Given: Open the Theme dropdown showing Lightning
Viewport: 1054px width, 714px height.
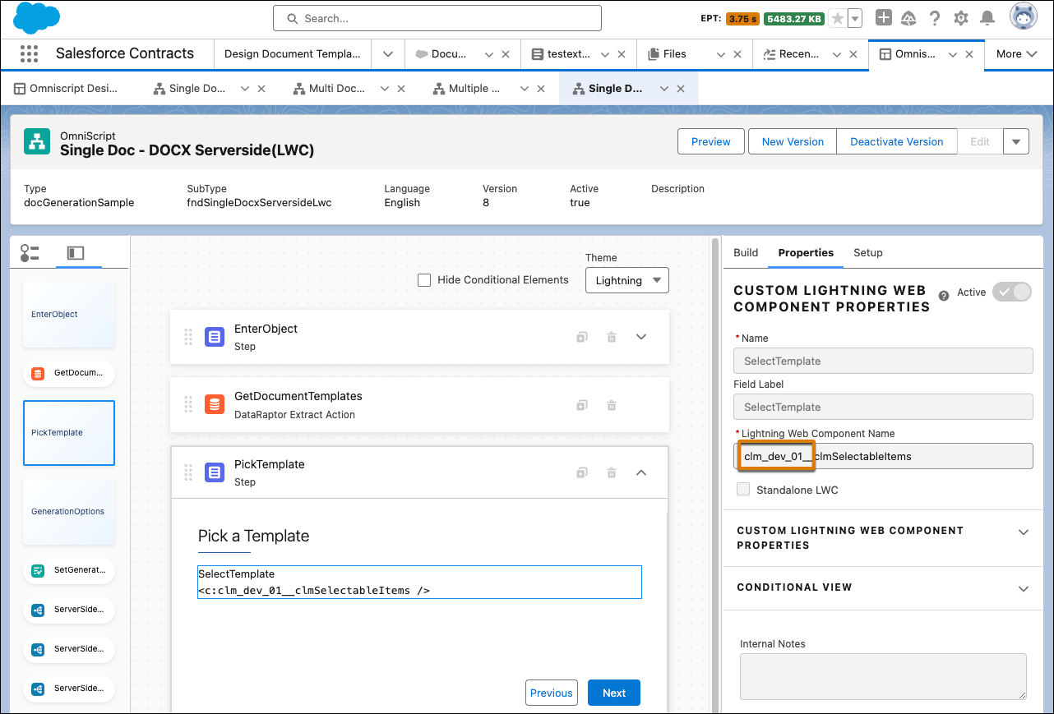Looking at the screenshot, I should (627, 280).
